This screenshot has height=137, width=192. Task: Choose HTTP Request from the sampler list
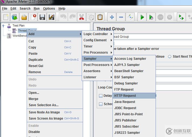(134, 96)
